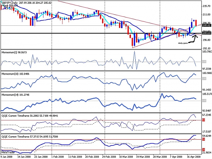Click the 211.00 price axis label

(x=207, y=15)
